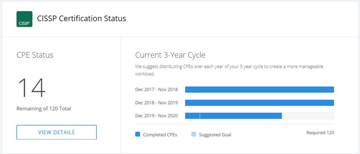Select the Dec 2017 - Nov 2018 progress bar
This screenshot has width=360, height=154.
point(259,90)
